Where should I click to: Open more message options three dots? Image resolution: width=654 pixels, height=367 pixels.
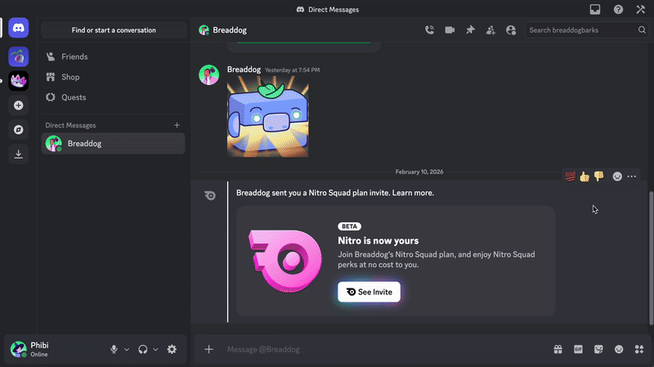click(631, 177)
